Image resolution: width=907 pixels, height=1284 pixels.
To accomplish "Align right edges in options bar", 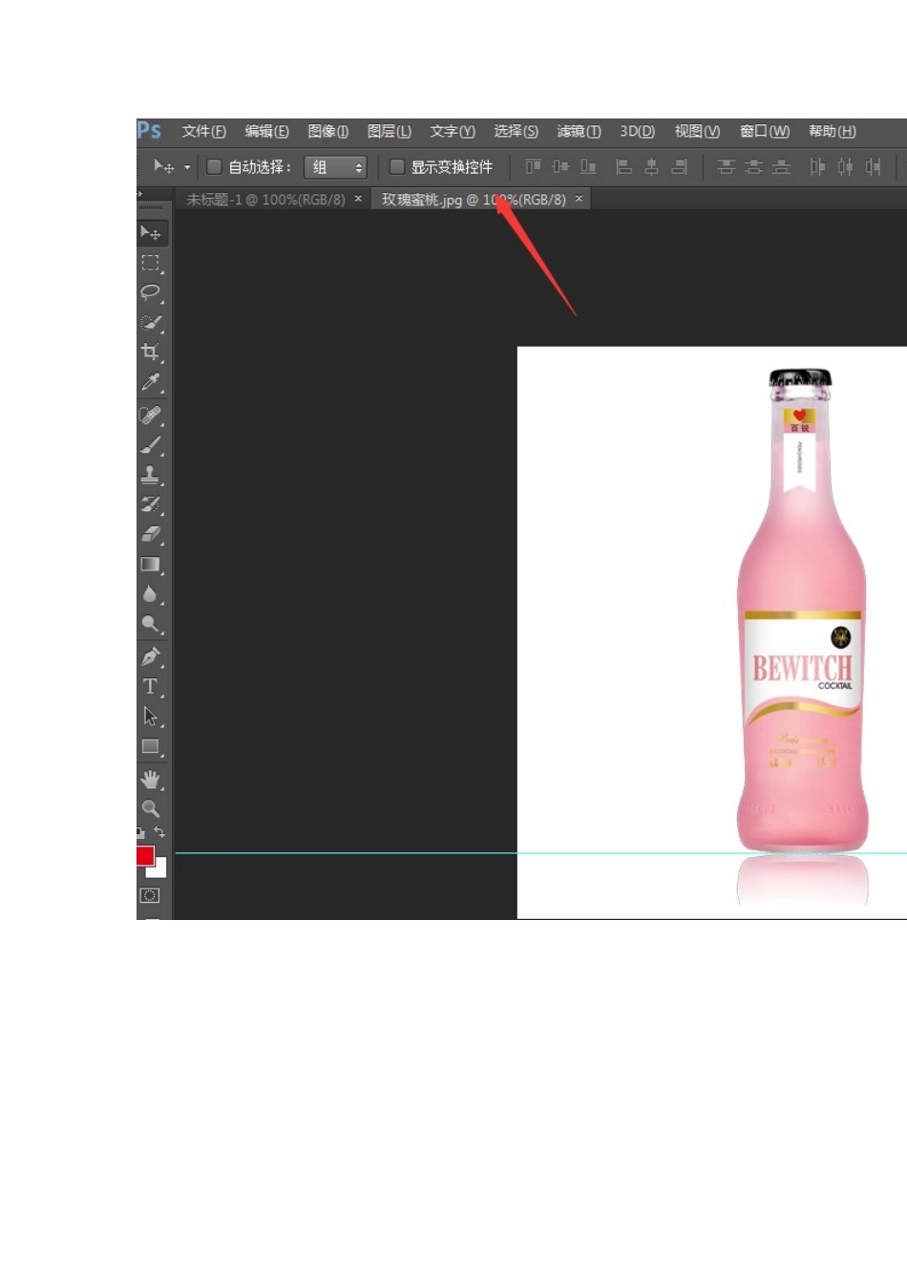I will click(x=680, y=167).
